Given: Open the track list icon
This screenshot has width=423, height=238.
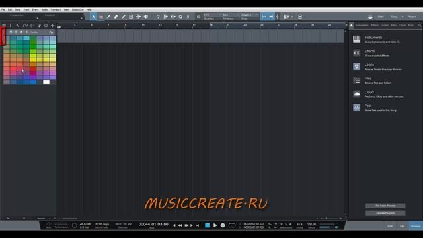Looking at the screenshot, I should coord(4,25).
